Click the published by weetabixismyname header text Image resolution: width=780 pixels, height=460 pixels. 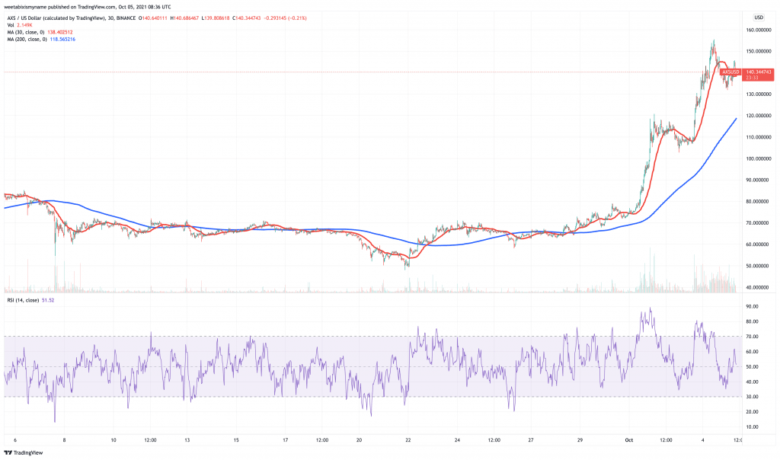88,7
